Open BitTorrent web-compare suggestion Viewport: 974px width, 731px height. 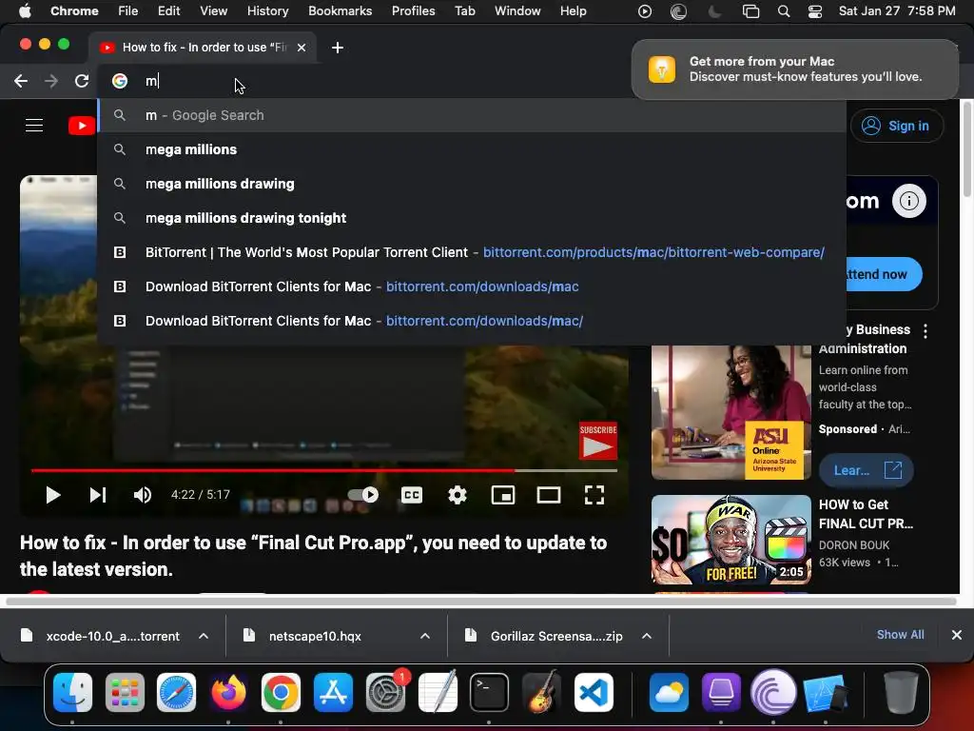click(472, 251)
